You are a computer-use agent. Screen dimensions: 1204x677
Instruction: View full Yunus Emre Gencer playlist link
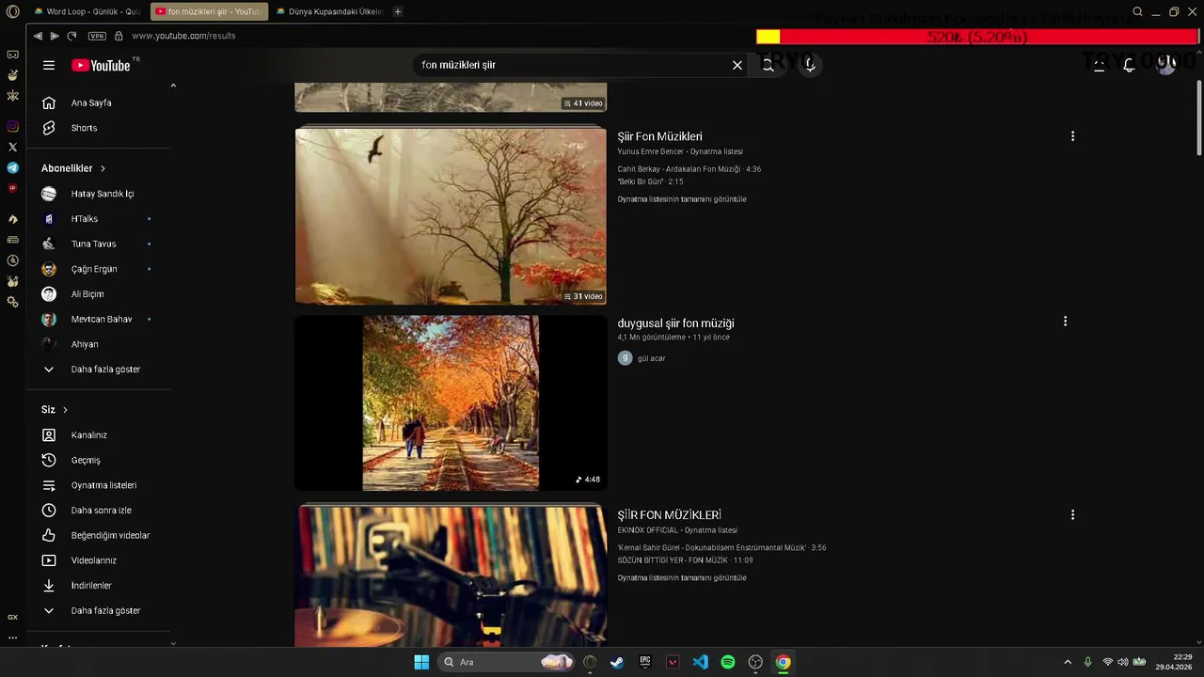click(x=682, y=199)
